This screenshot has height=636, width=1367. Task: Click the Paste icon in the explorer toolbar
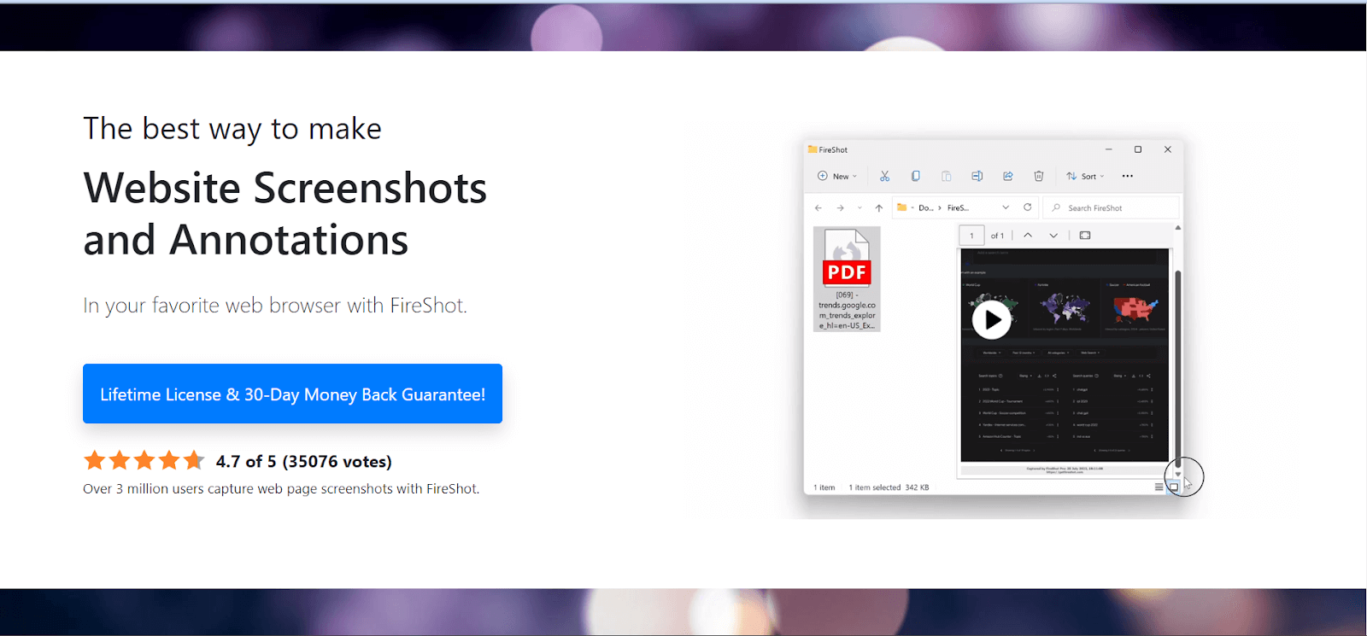pyautogui.click(x=946, y=177)
